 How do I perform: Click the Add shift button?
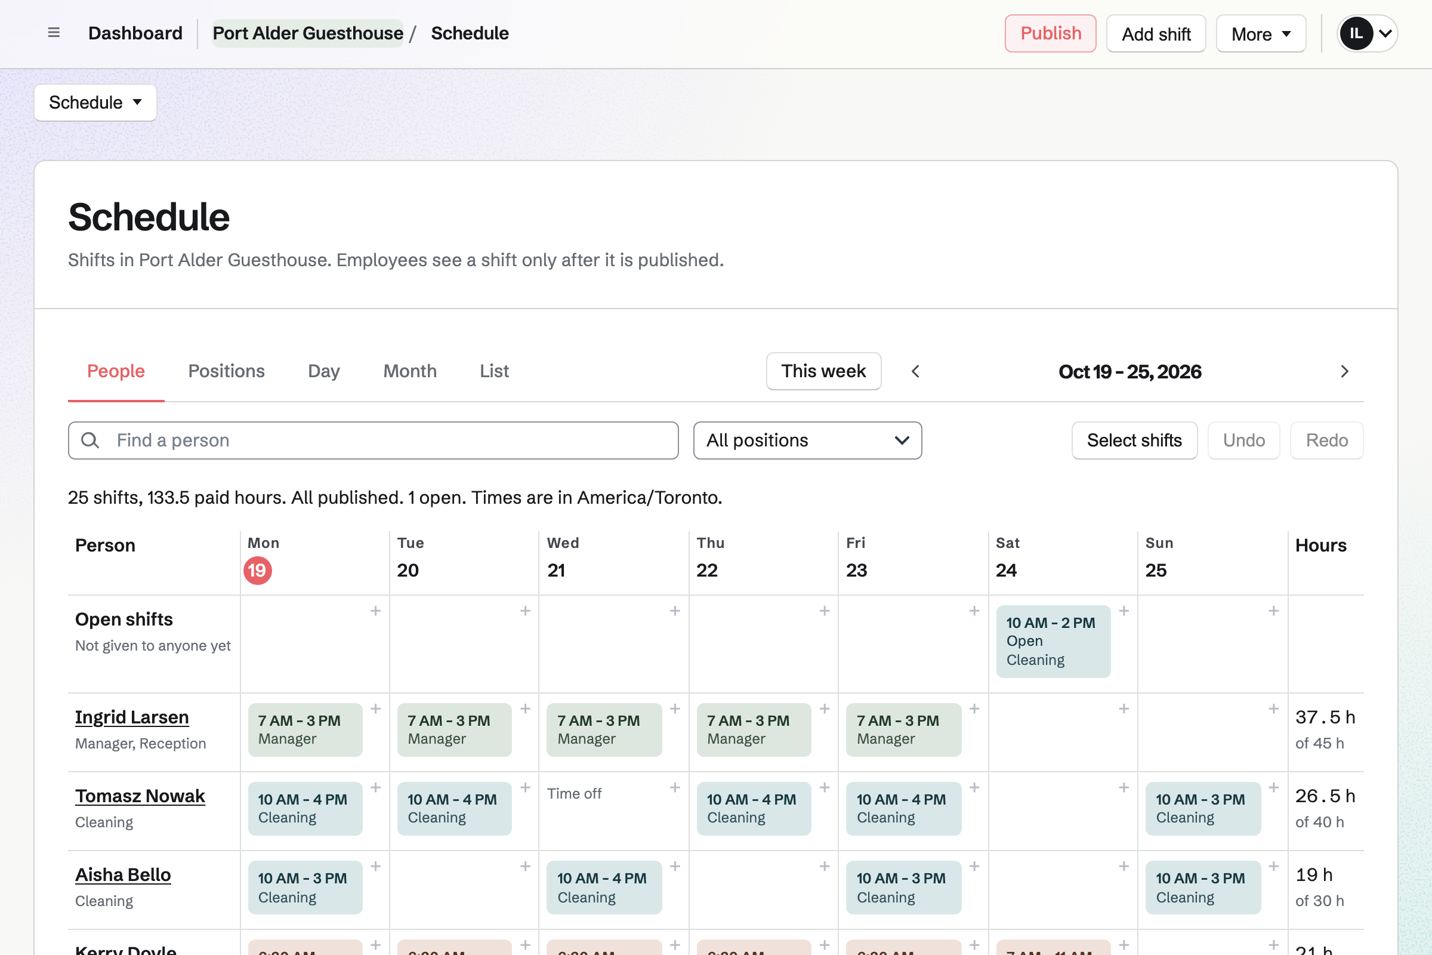(x=1156, y=33)
